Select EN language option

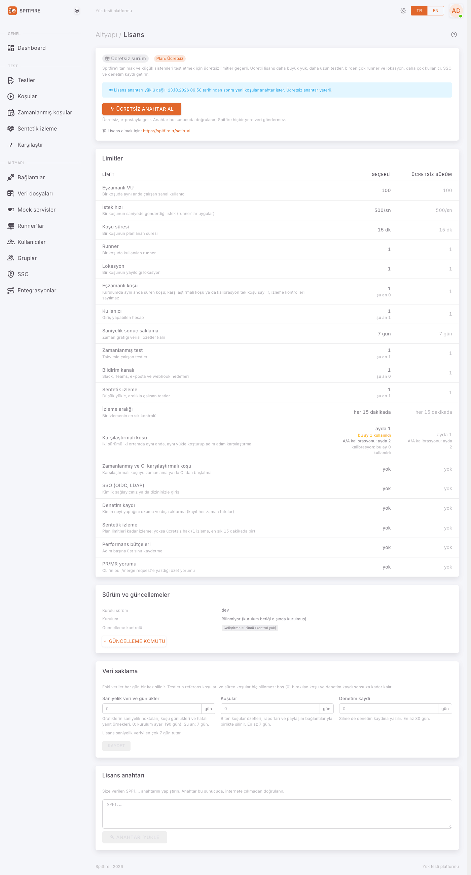(435, 11)
